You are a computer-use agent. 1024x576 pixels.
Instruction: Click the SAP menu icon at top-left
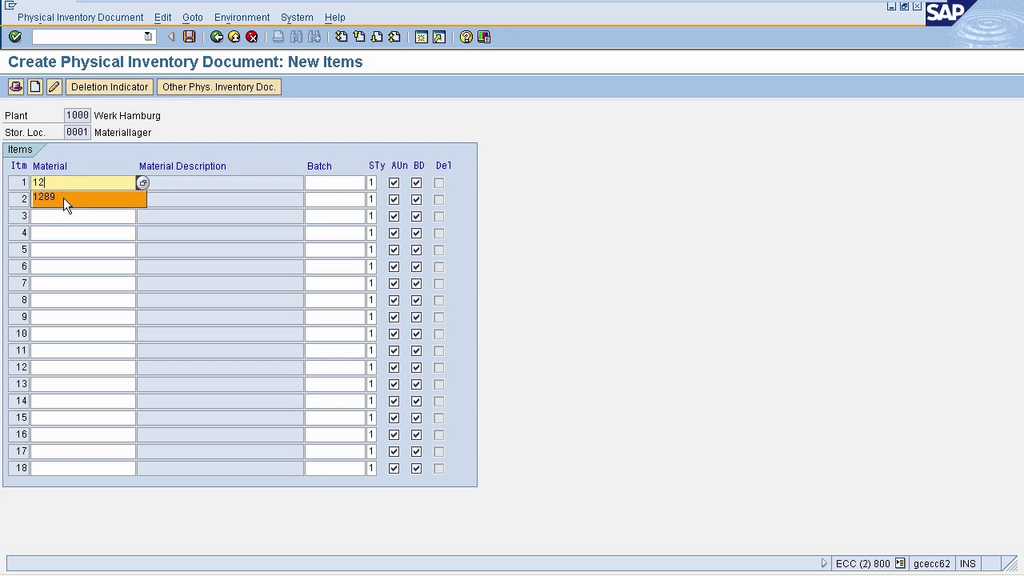[x=10, y=6]
